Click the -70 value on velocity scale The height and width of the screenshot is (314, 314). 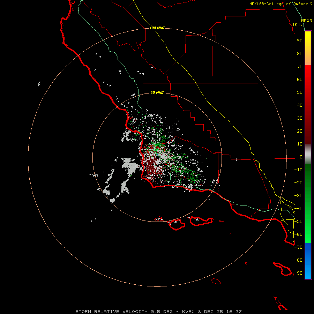pos(298,247)
